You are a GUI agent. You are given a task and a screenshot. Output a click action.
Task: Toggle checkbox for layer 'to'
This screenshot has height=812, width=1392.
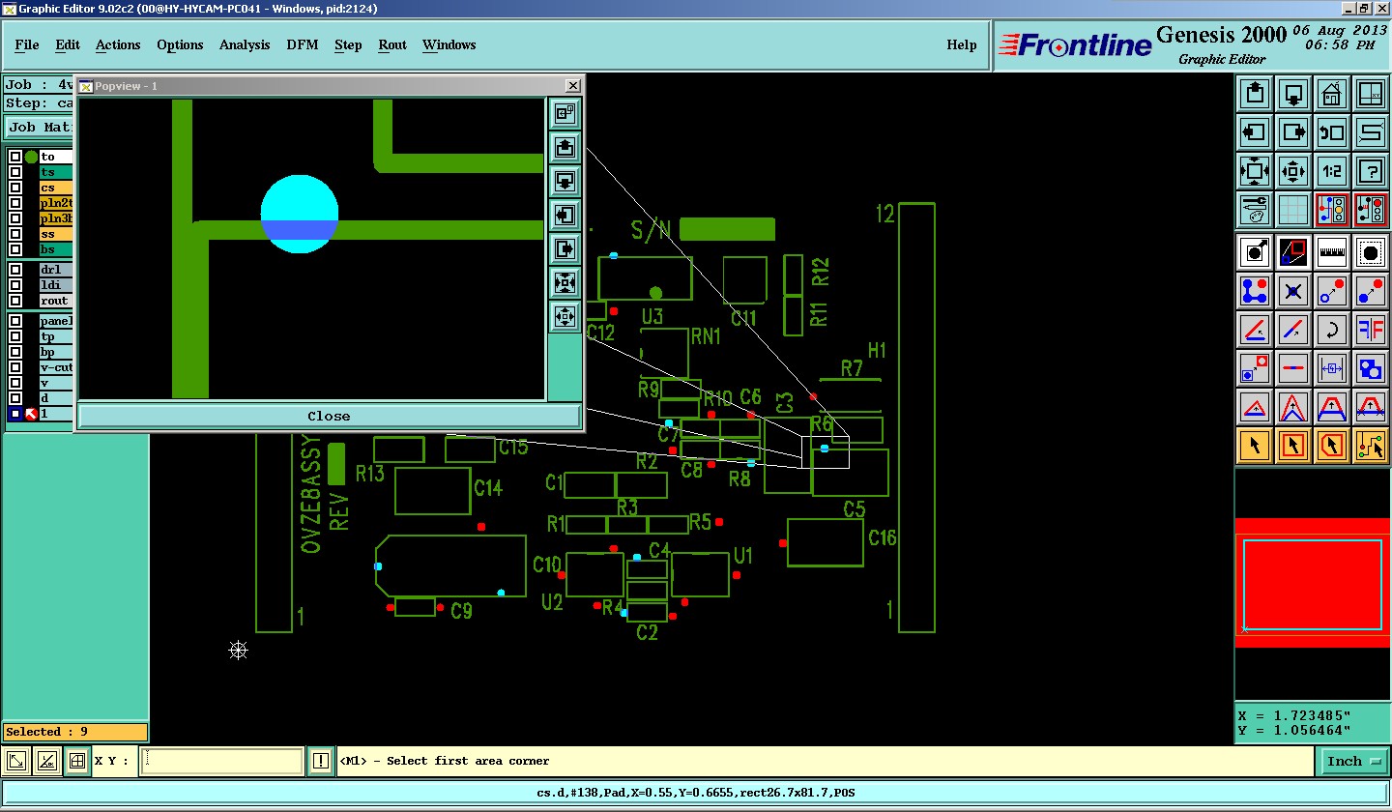pyautogui.click(x=15, y=157)
